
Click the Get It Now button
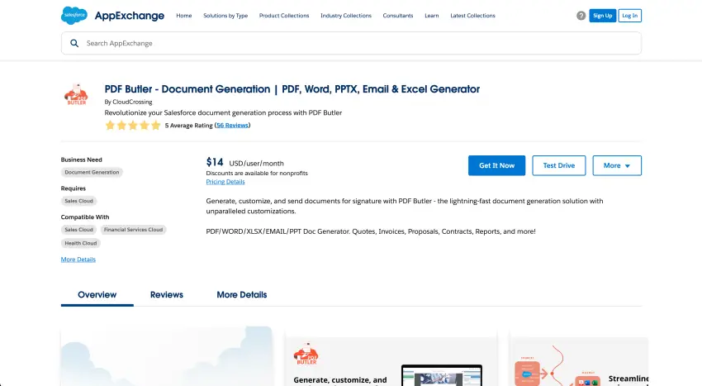tap(497, 165)
